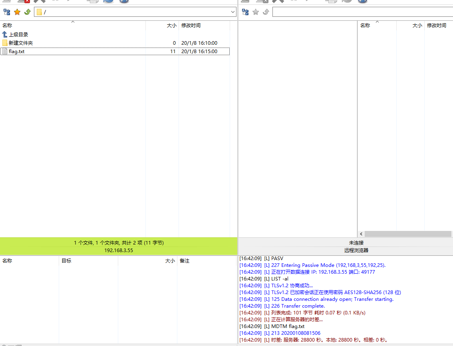Toggle the folder tree in the right pane
The height and width of the screenshot is (346, 453).
245,12
